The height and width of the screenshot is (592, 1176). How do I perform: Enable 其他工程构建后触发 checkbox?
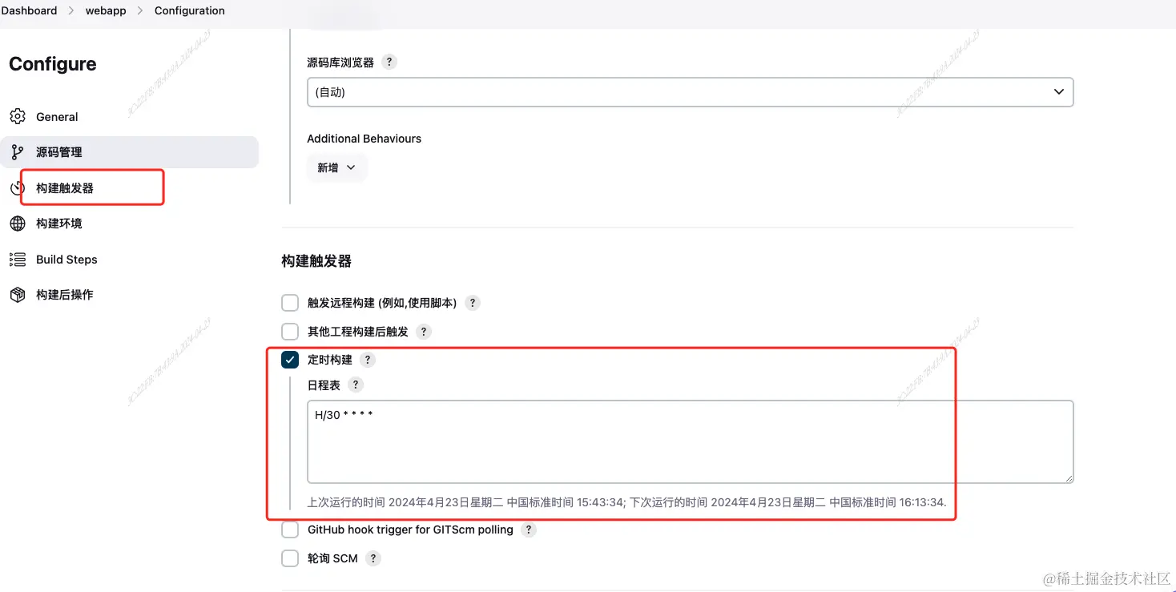[x=290, y=331]
